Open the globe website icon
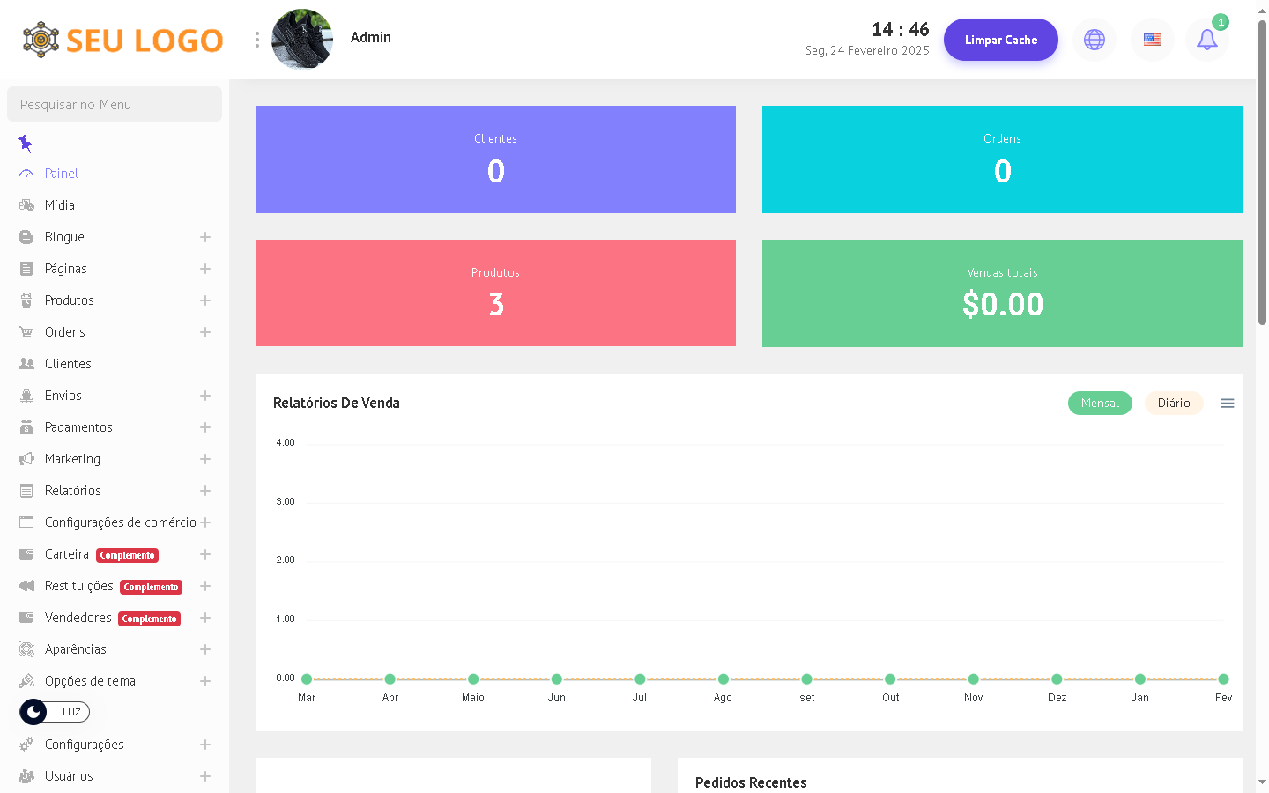Screen dimensions: 1269x793 [1094, 40]
